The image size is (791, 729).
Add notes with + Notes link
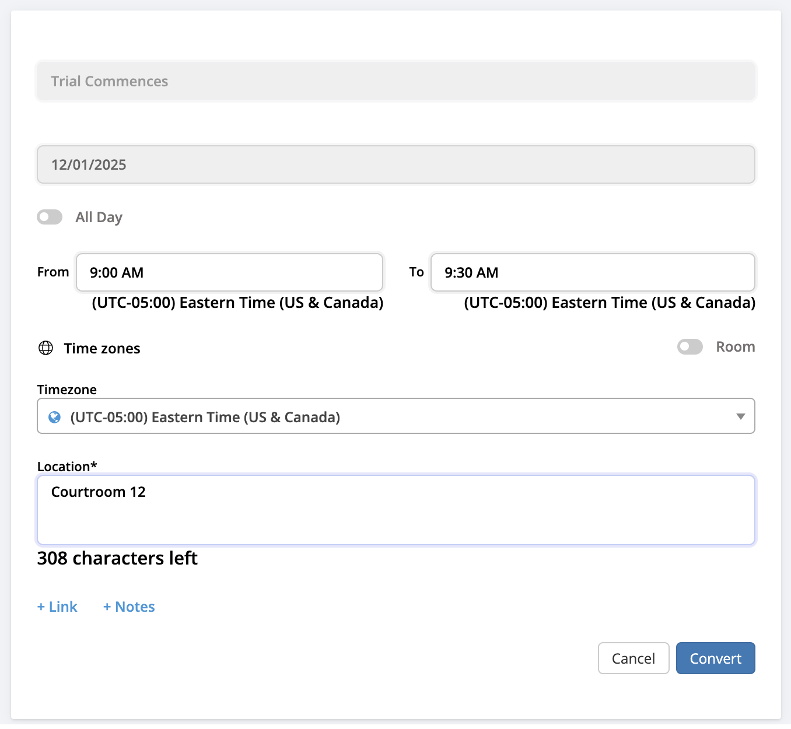click(x=129, y=607)
